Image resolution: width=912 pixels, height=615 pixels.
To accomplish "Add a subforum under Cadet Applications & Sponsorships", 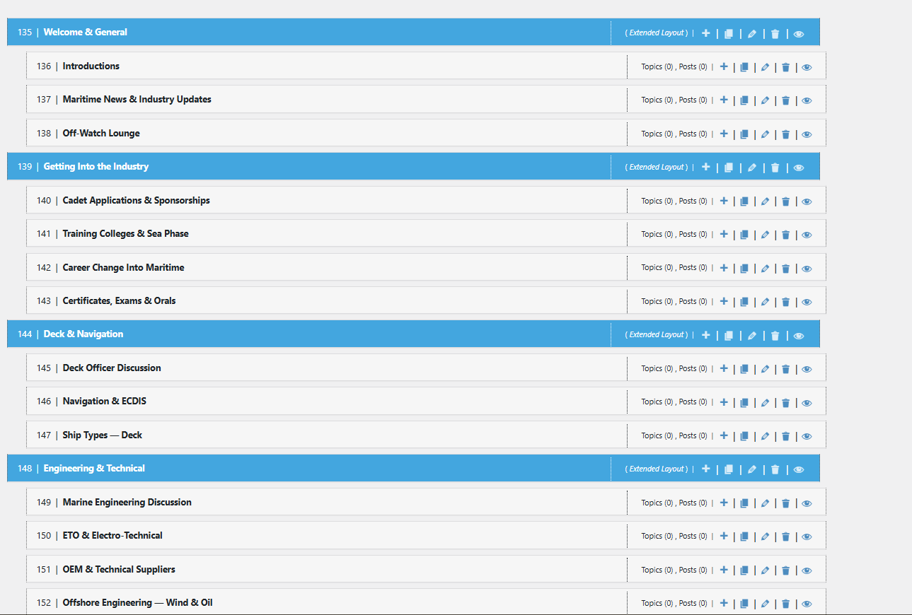I will 724,201.
